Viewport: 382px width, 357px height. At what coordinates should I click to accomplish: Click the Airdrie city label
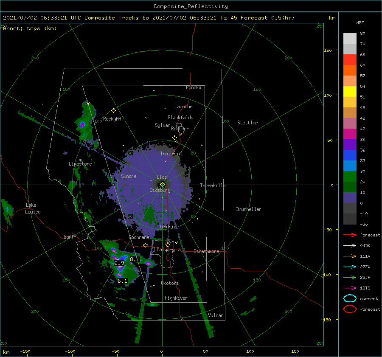(x=167, y=227)
